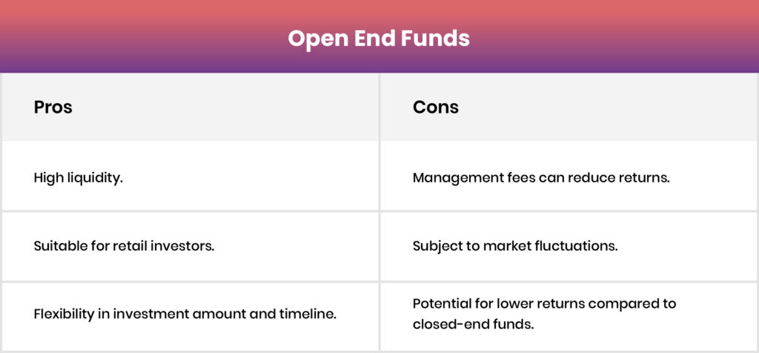759x353 pixels.
Task: Select the "Potential for lower returns" cell
Action: click(544, 303)
